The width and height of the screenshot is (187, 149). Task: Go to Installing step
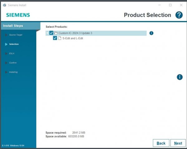[x=13, y=72]
